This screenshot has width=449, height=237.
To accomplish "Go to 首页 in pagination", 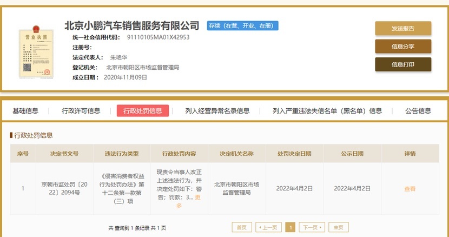I will pos(242,227).
